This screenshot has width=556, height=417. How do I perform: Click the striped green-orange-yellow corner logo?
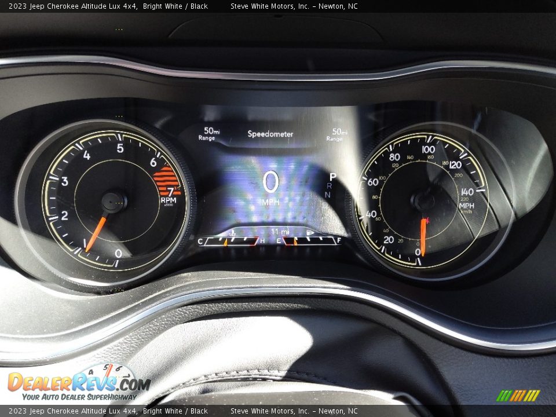(518, 396)
